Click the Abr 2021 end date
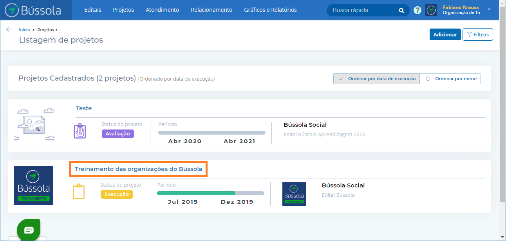The width and height of the screenshot is (506, 241). coord(239,141)
